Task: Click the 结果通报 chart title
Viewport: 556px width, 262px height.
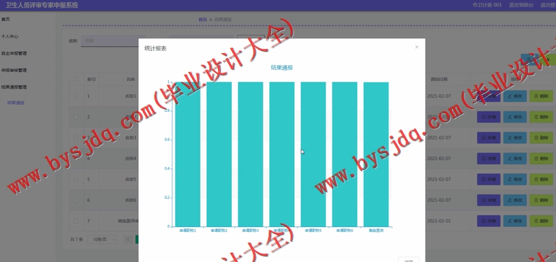Action: [x=282, y=67]
